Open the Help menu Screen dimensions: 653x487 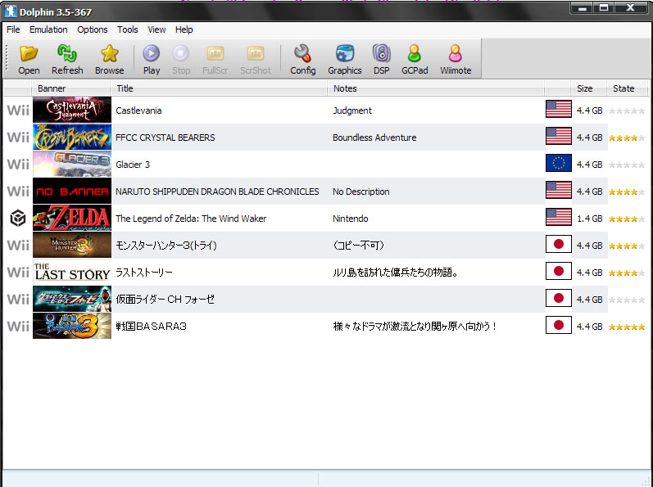pyautogui.click(x=184, y=29)
